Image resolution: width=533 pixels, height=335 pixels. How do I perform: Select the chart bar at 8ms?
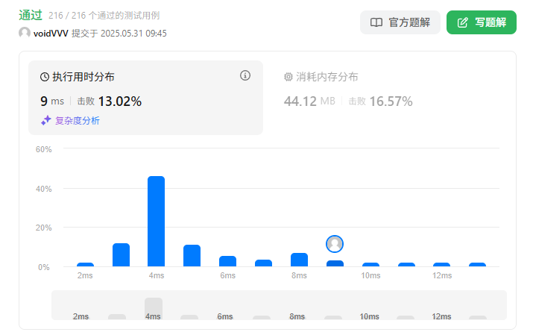pyautogui.click(x=299, y=260)
